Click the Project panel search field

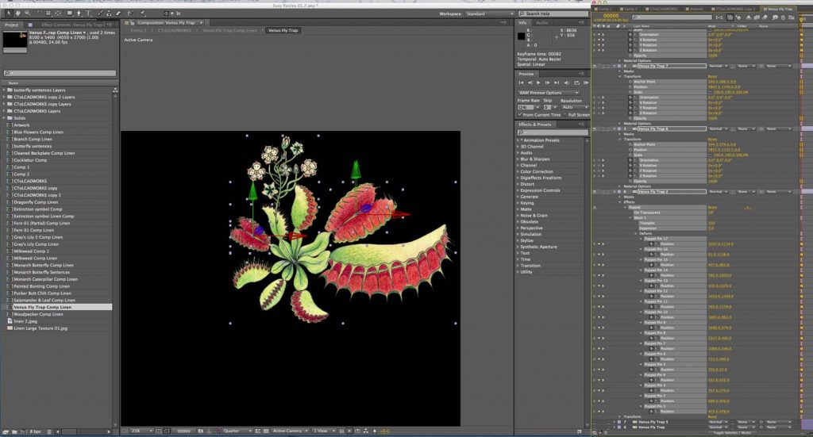[x=60, y=73]
